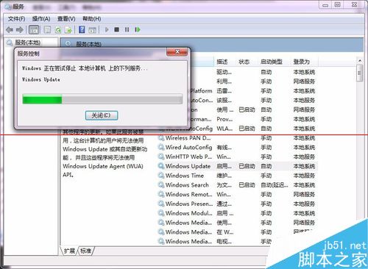Screen dimensions: 368x269
Task: Select the Windows Search service name
Action: click(187, 185)
